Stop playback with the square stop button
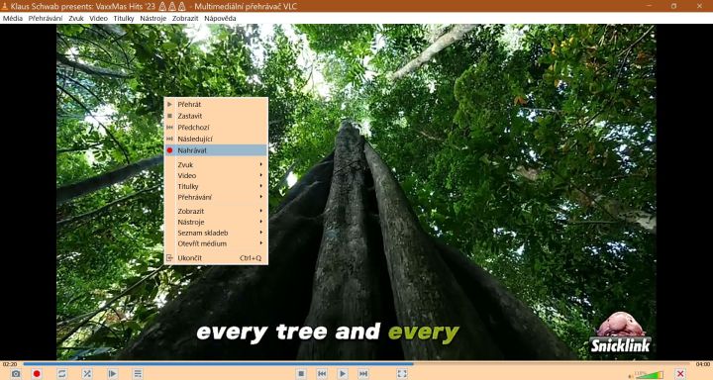Image resolution: width=713 pixels, height=380 pixels. pyautogui.click(x=301, y=374)
